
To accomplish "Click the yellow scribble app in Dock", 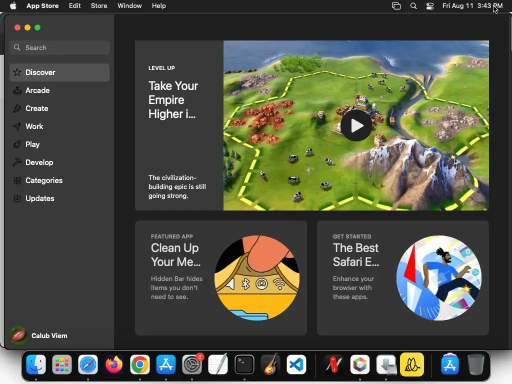I will 412,364.
